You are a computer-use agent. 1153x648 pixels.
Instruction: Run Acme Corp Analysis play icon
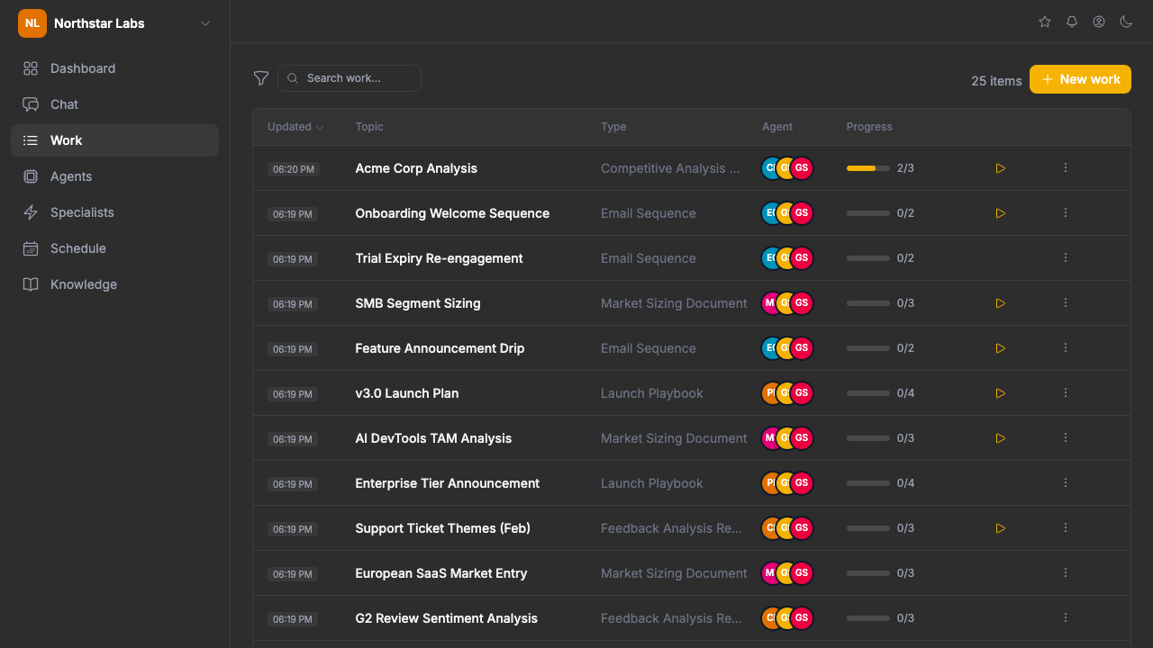pos(1000,168)
